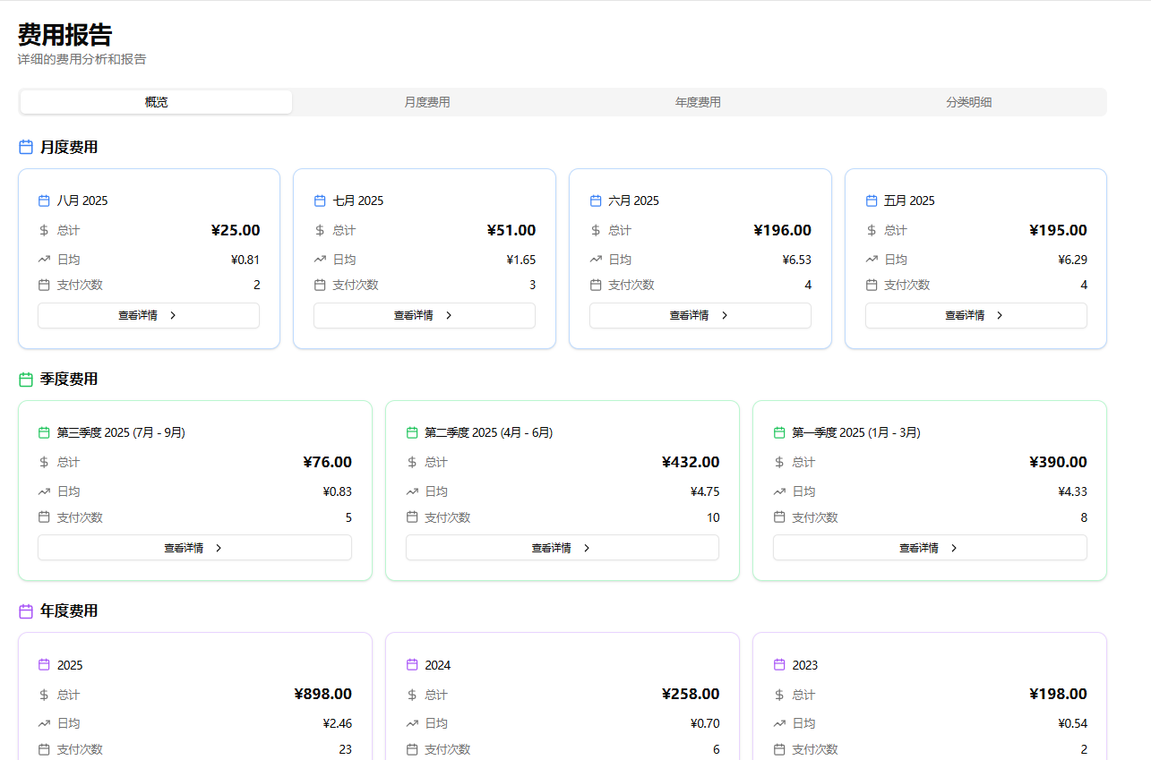Image resolution: width=1151 pixels, height=760 pixels.
Task: Select the 概览 tab
Action: tap(156, 102)
